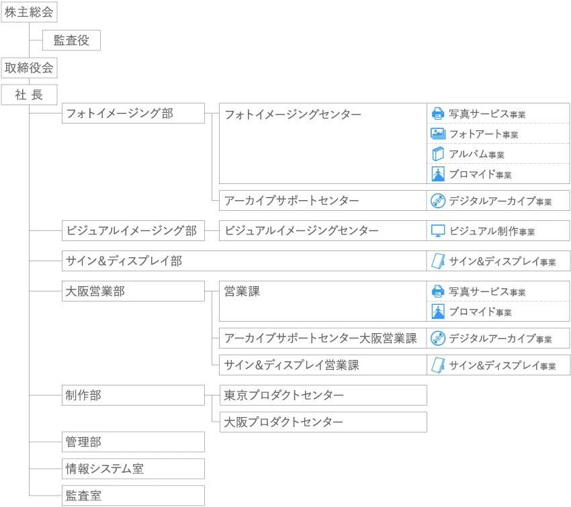This screenshot has width=571, height=507.
Task: Click the picture icon next to フォトアート事業
Action: click(438, 134)
